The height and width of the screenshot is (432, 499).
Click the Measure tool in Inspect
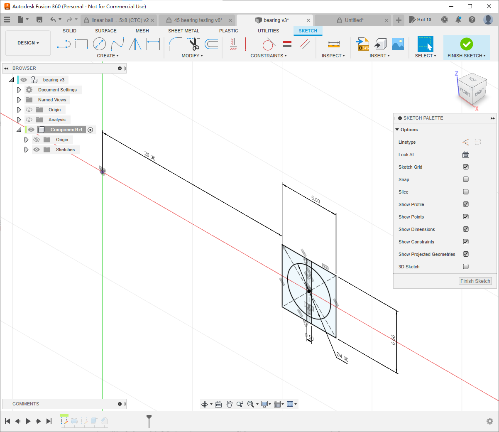pos(333,44)
